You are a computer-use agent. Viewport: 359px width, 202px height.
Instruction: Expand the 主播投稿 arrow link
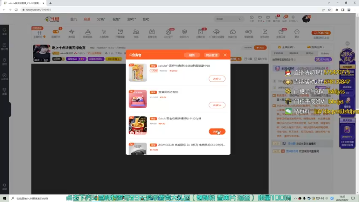(286, 47)
